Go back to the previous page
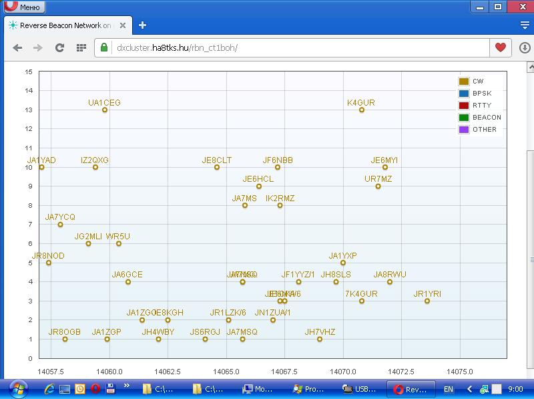This screenshot has height=399, width=534. (17, 47)
